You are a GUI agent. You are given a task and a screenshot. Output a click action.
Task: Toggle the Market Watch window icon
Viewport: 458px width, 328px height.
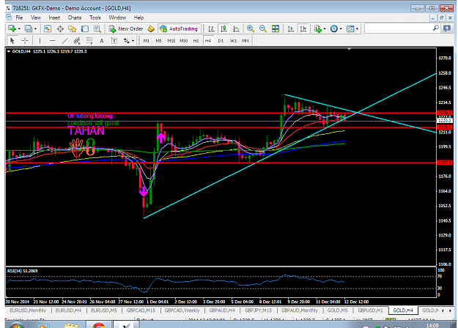tap(48, 29)
